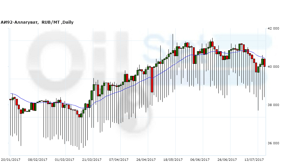Click the 08/02/2017 date label

pos(38,159)
